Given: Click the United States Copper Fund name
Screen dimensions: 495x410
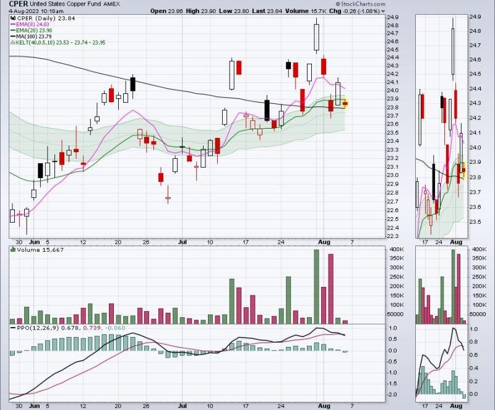Looking at the screenshot, I should (66, 4).
